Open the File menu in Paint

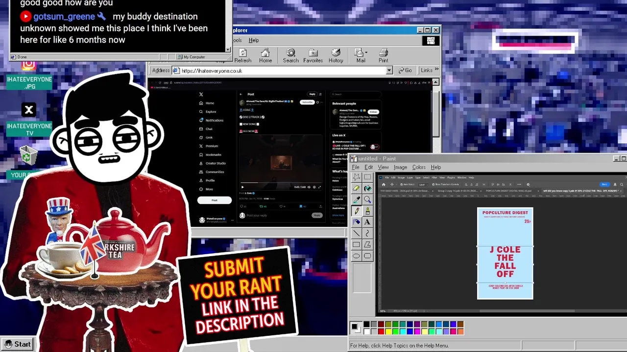(x=356, y=167)
